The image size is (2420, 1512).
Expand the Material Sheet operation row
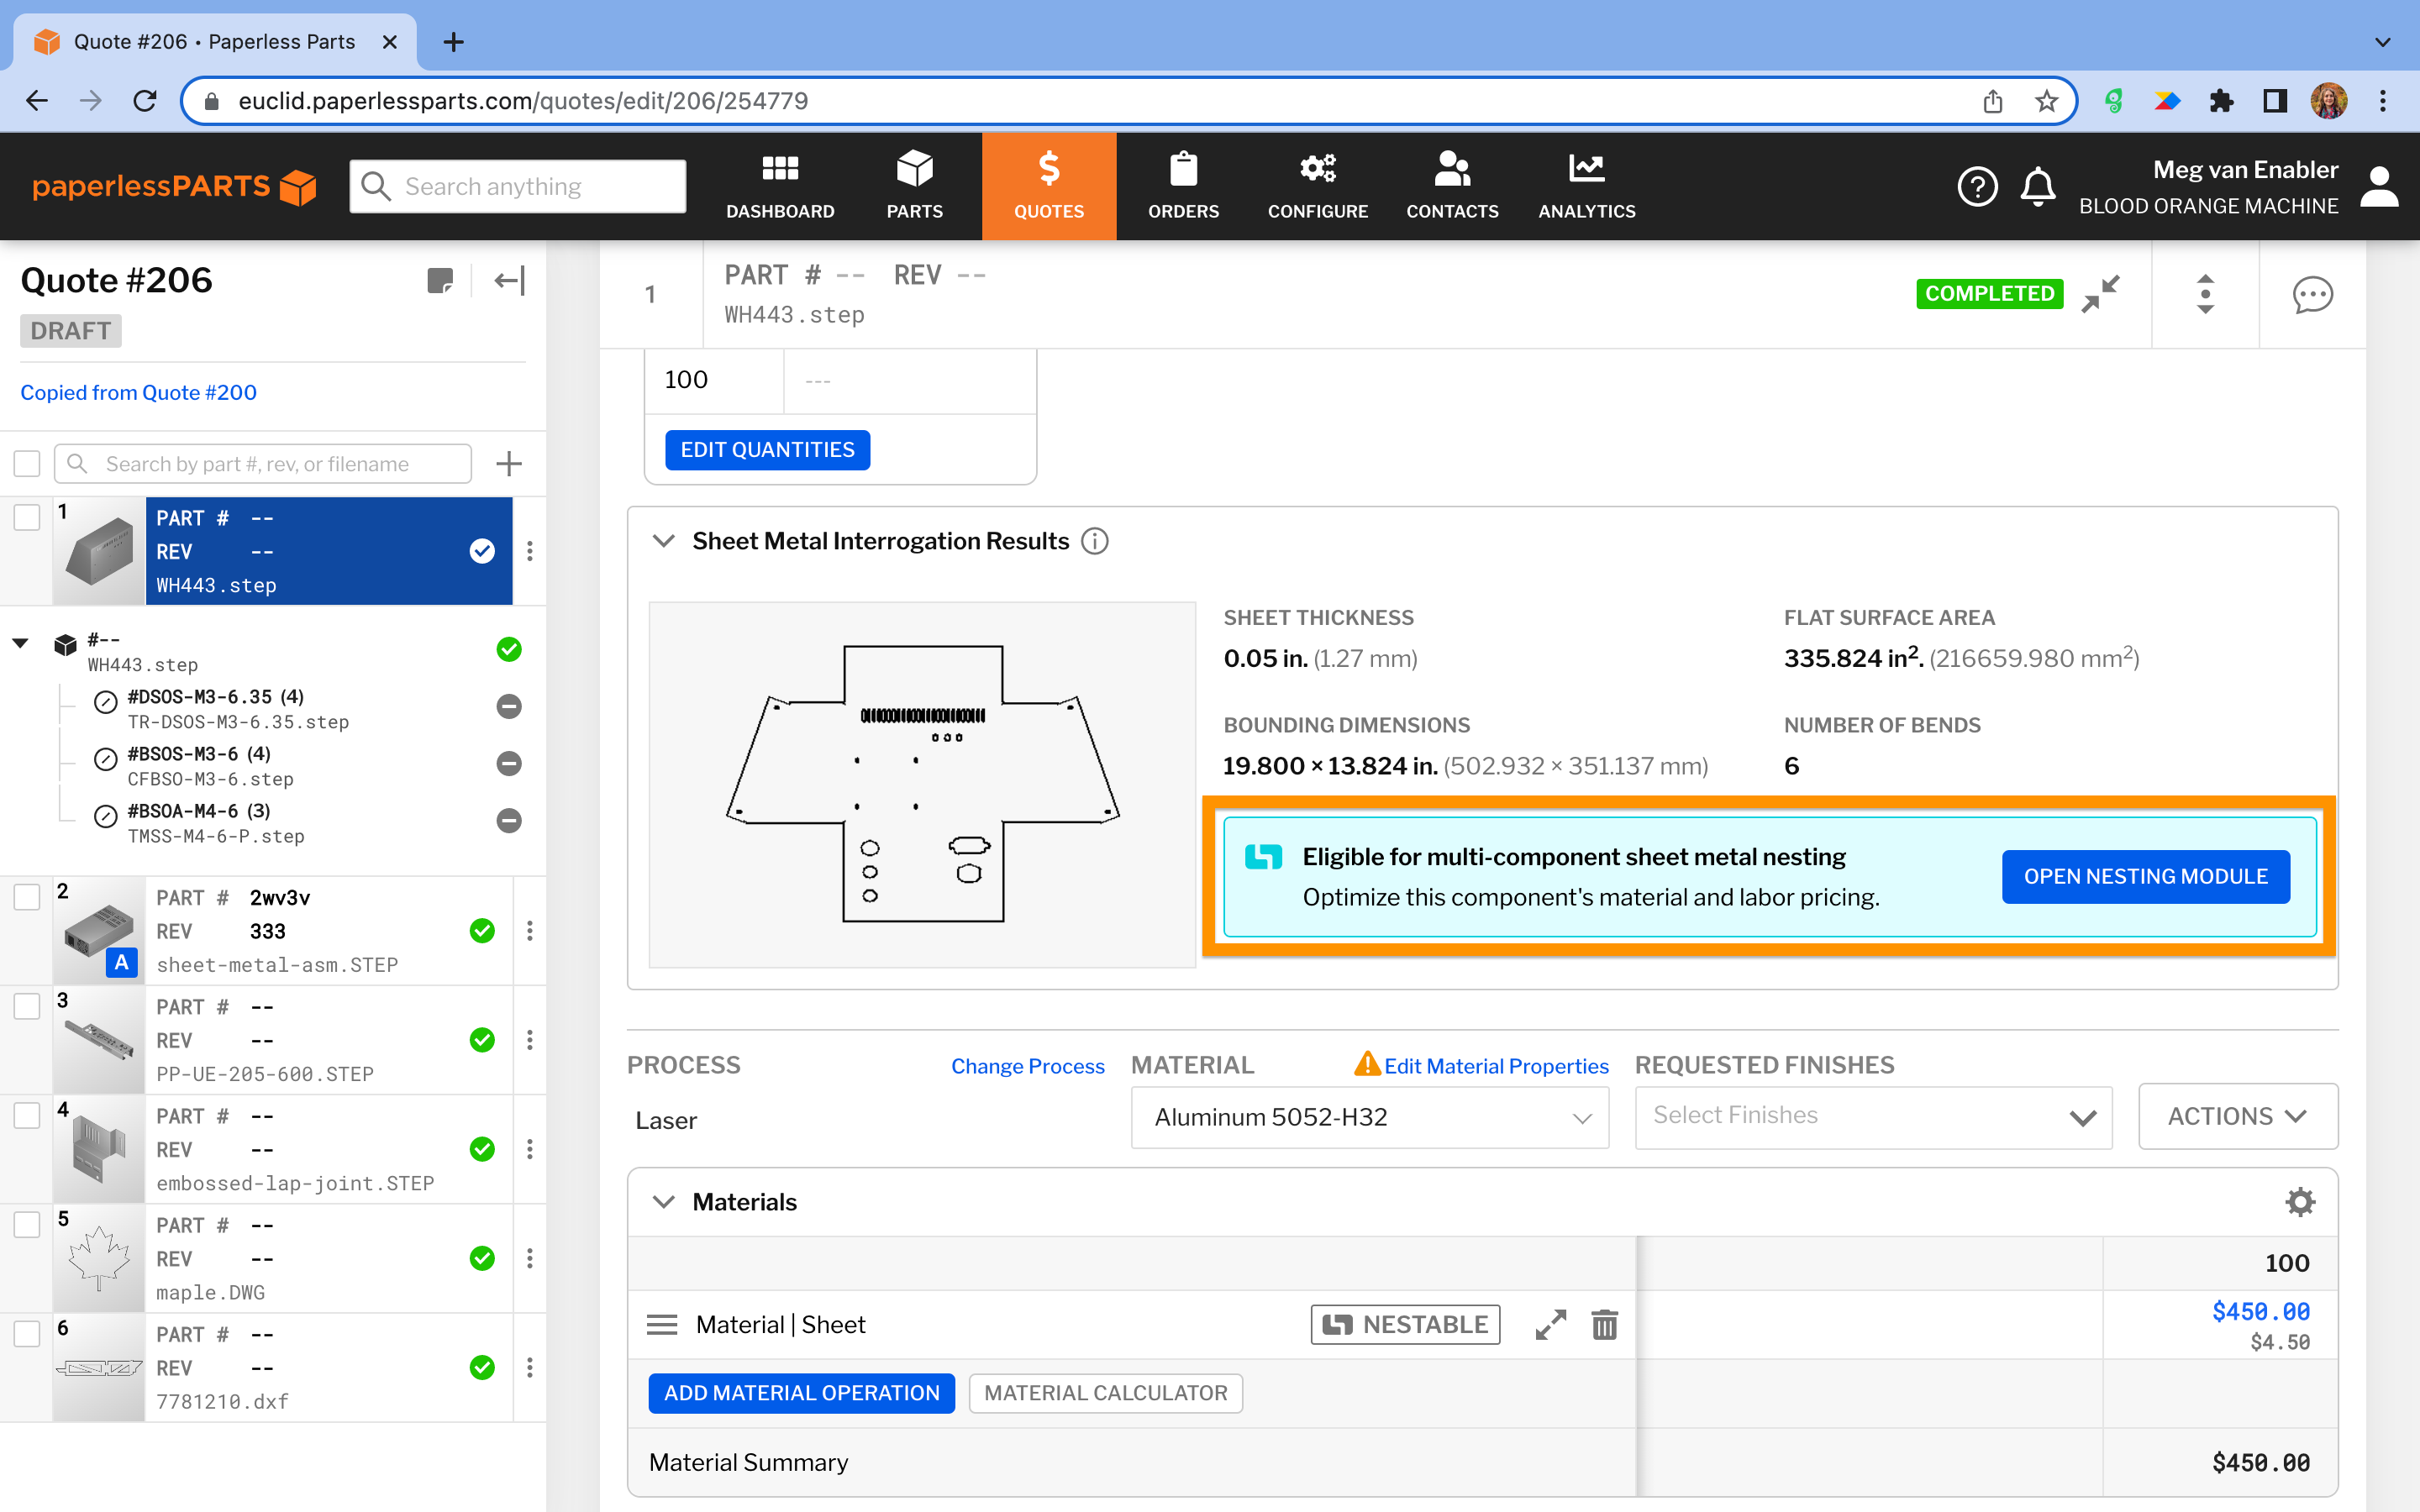[x=1550, y=1325]
